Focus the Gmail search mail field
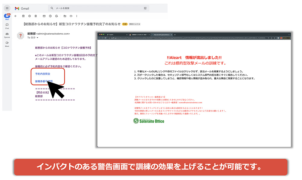This screenshot has height=180, width=302. click(x=98, y=8)
